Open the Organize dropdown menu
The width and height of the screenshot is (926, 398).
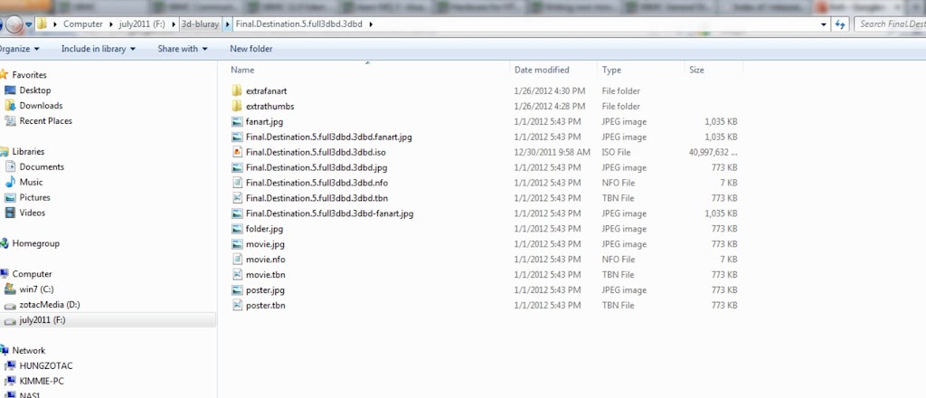coord(20,49)
